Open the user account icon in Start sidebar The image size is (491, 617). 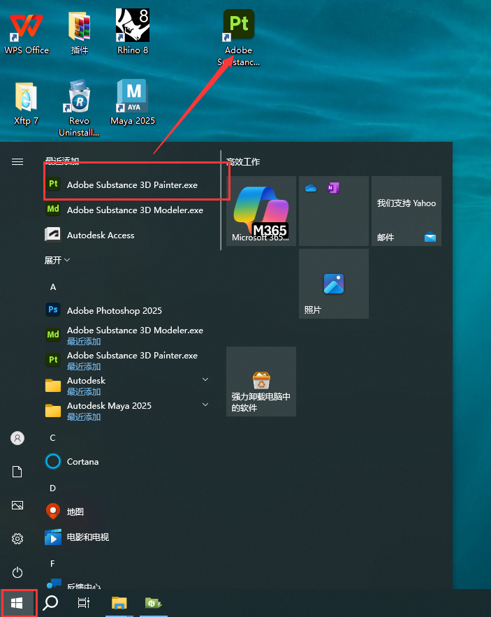click(x=17, y=438)
